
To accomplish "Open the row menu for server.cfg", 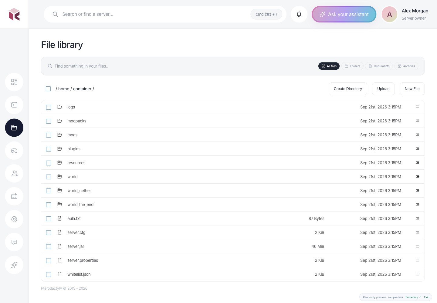I will [418, 232].
